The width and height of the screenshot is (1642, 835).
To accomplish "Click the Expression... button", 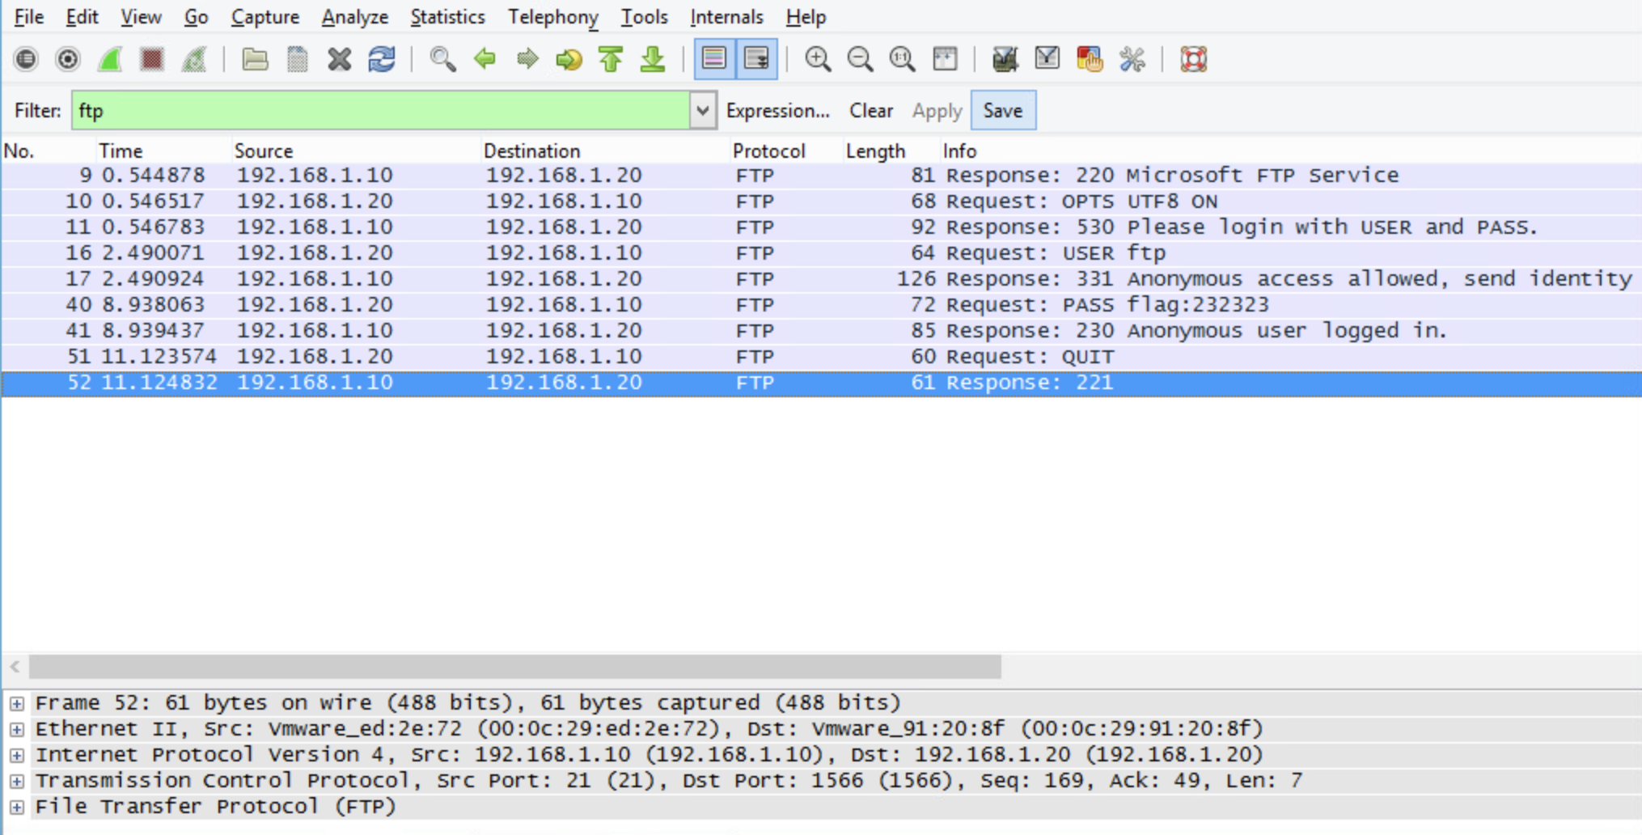I will coord(778,111).
